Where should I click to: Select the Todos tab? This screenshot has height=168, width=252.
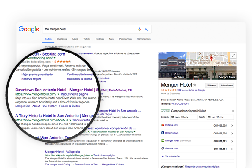coord(48,39)
